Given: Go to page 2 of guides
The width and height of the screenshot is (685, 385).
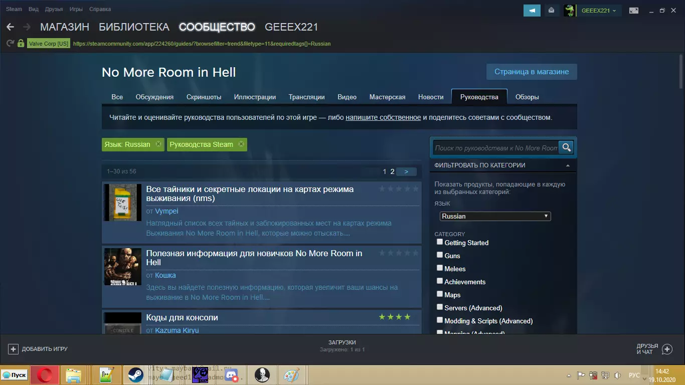Looking at the screenshot, I should (393, 171).
